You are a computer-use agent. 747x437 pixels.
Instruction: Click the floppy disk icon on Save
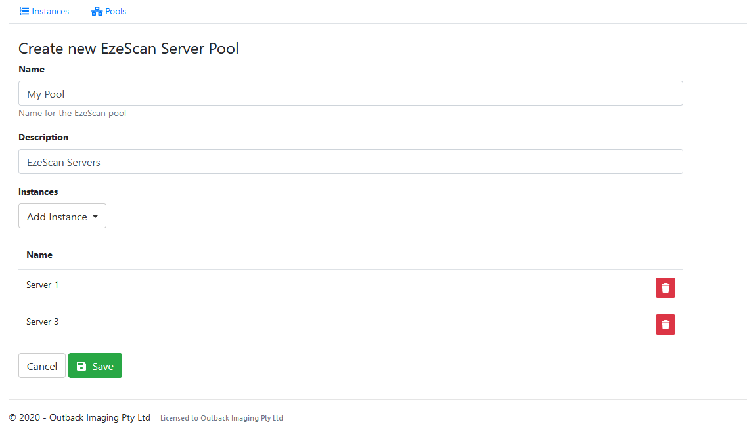(x=81, y=366)
